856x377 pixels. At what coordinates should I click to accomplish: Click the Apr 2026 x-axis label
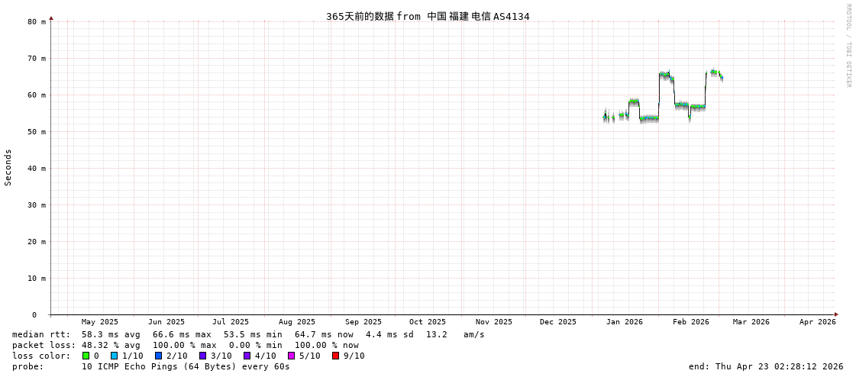point(818,322)
